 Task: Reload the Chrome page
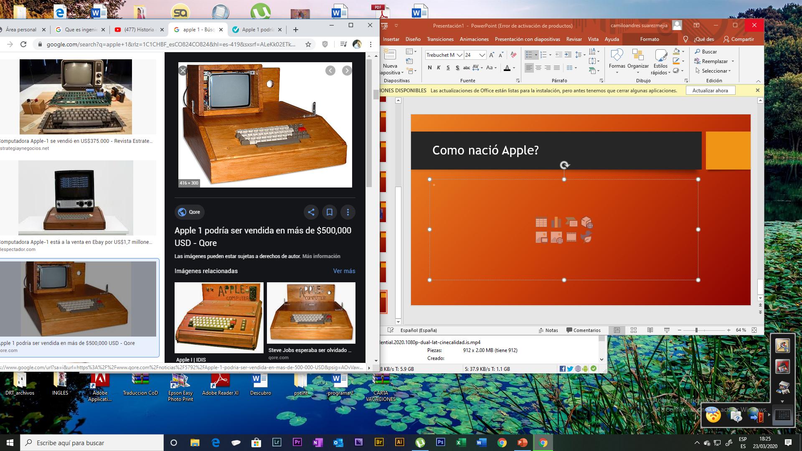(23, 44)
